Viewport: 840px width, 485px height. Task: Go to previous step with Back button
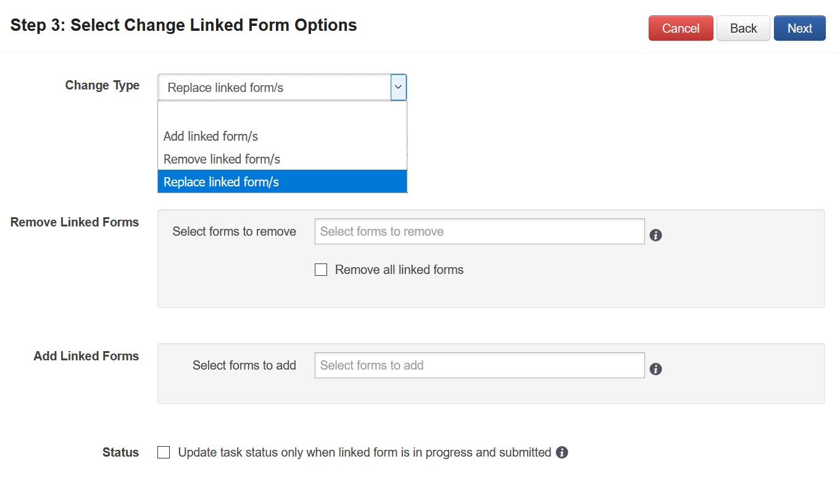coord(743,28)
